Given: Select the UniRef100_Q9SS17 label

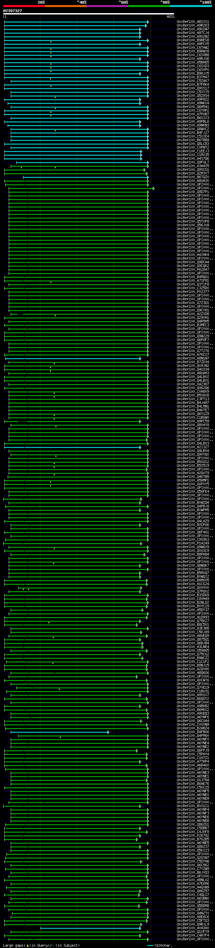Looking at the screenshot, I should [x=193, y=88].
